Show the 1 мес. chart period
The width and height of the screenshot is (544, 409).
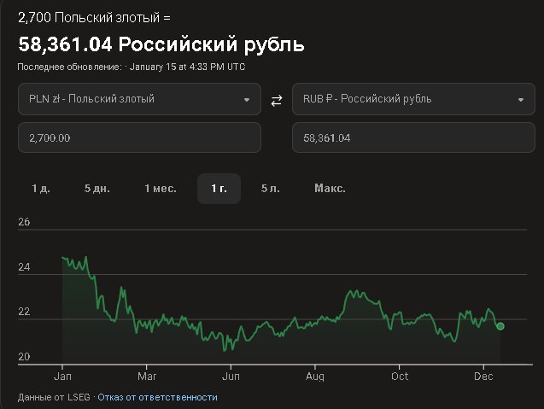161,189
